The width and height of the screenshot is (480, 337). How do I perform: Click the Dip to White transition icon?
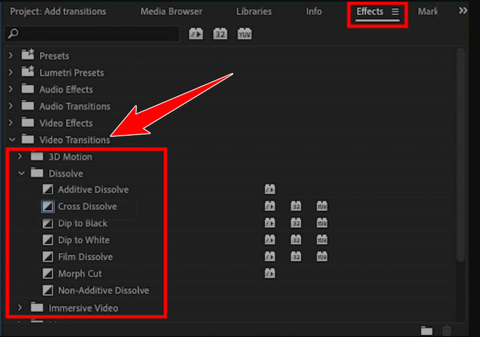pyautogui.click(x=48, y=240)
